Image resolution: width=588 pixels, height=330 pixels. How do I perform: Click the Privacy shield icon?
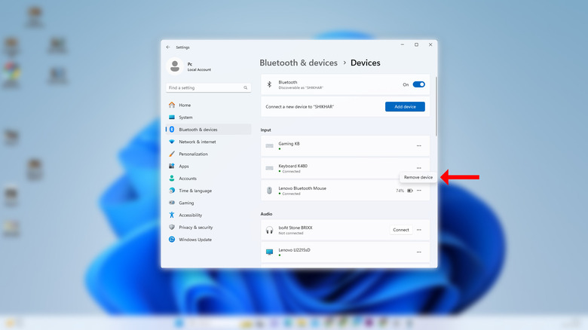172,228
